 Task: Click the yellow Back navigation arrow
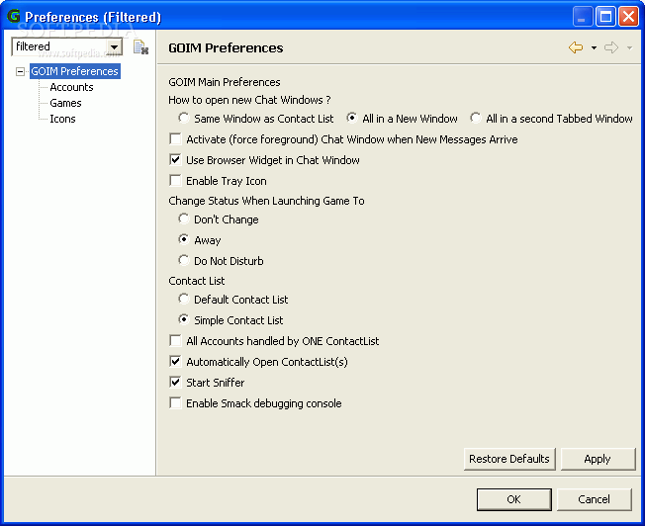[576, 47]
